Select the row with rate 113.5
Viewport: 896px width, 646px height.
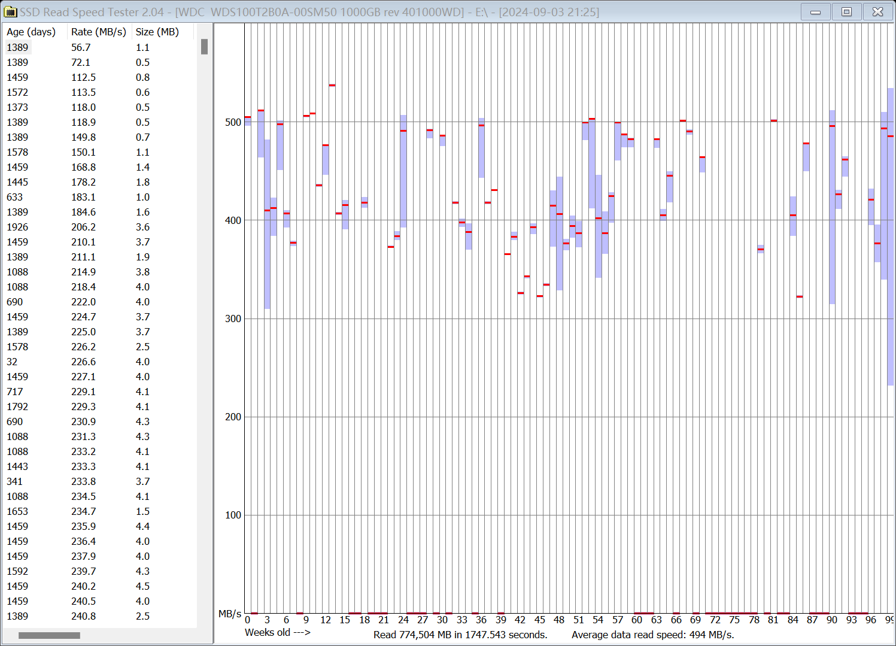point(99,92)
